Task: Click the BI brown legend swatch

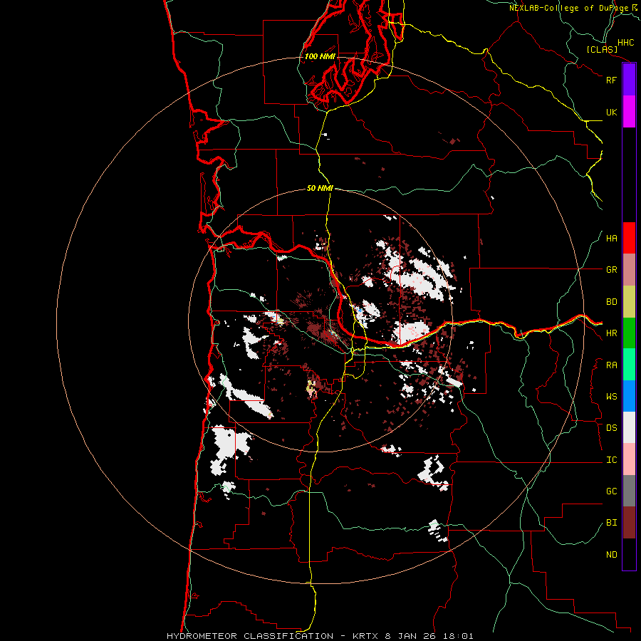Action: pos(629,523)
